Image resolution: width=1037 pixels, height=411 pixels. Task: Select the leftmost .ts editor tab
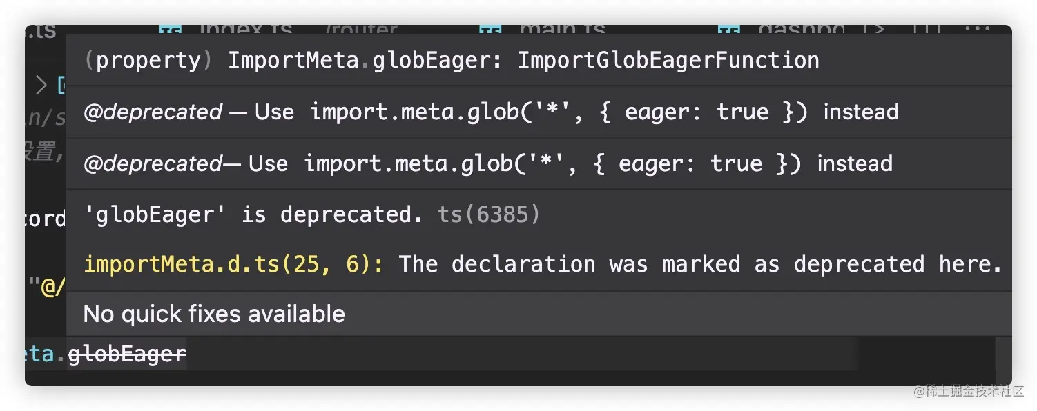pos(40,31)
